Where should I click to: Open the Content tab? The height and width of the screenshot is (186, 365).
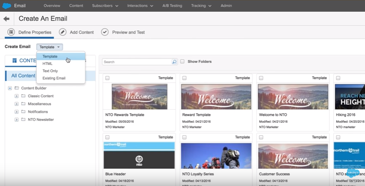tap(76, 6)
